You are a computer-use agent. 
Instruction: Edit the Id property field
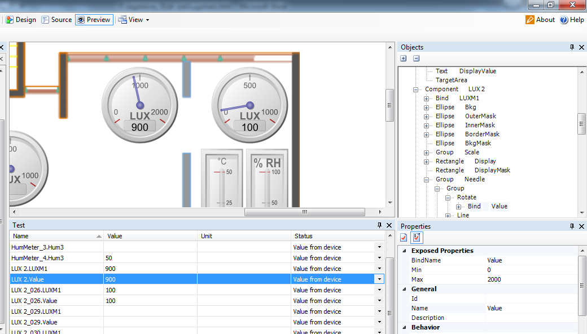pyautogui.click(x=531, y=299)
